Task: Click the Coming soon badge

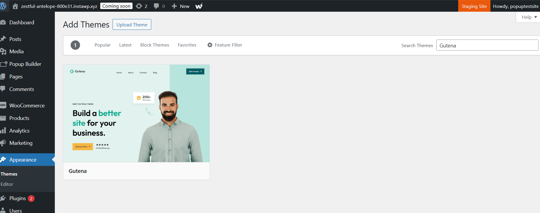Action: tap(116, 6)
